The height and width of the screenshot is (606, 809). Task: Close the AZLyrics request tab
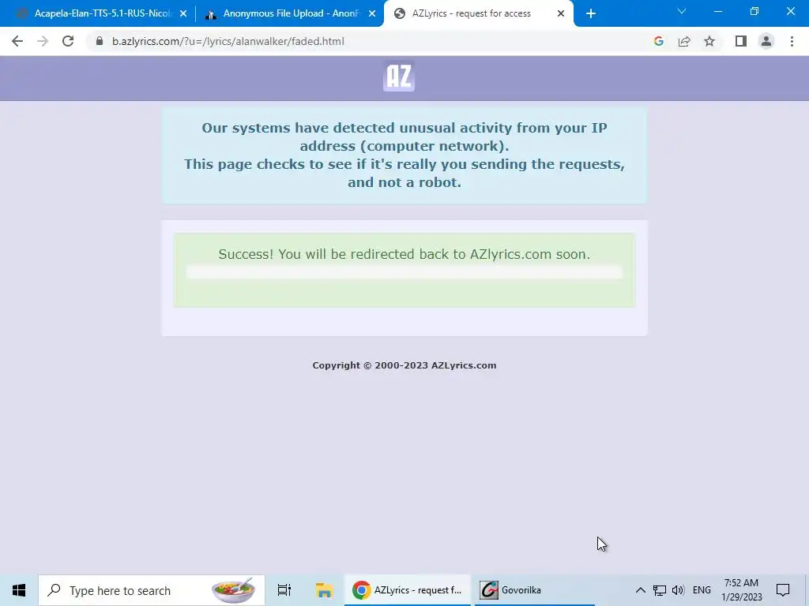click(561, 13)
